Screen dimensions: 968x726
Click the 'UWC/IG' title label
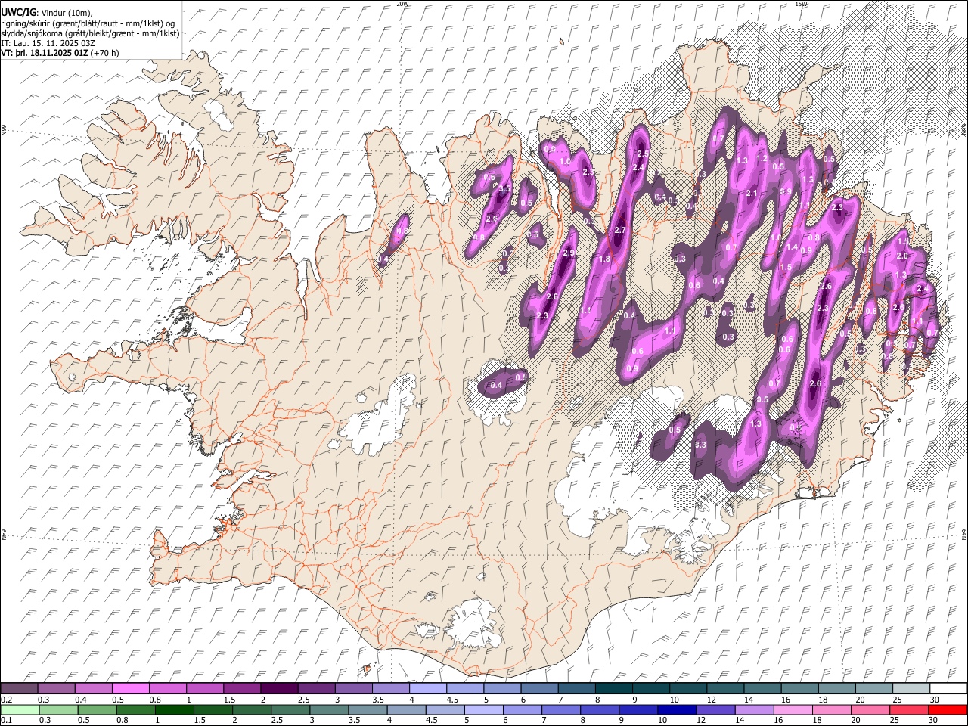(x=18, y=13)
